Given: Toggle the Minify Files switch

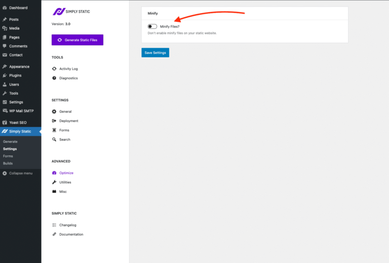Looking at the screenshot, I should click(x=152, y=26).
